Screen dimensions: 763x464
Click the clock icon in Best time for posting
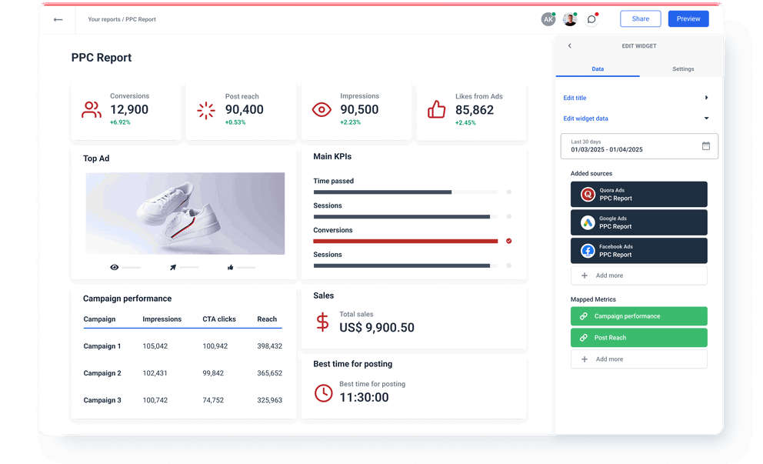tap(322, 392)
